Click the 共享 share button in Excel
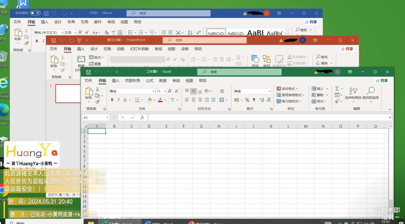This screenshot has width=405, height=224. click(382, 81)
